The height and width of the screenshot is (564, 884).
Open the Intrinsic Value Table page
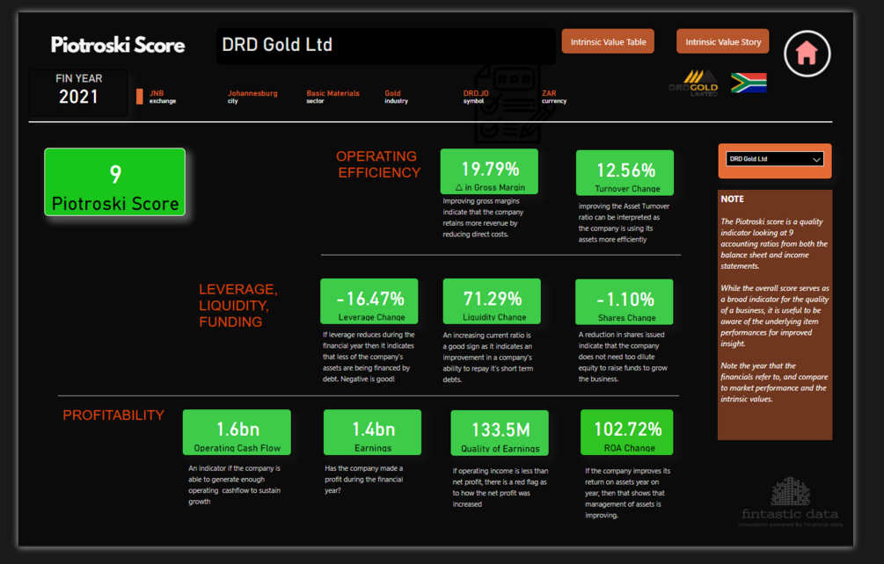[x=608, y=41]
